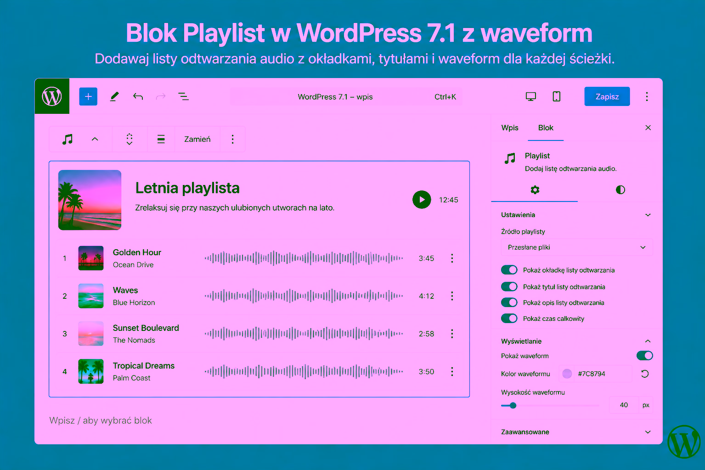The height and width of the screenshot is (470, 705).
Task: Change block alignment in block toolbar
Action: click(161, 139)
